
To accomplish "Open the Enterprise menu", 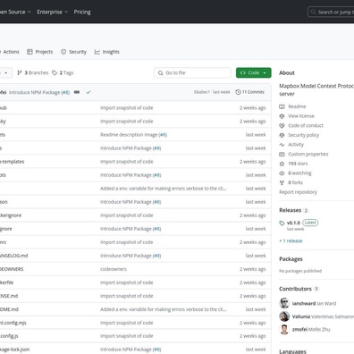I will (53, 12).
